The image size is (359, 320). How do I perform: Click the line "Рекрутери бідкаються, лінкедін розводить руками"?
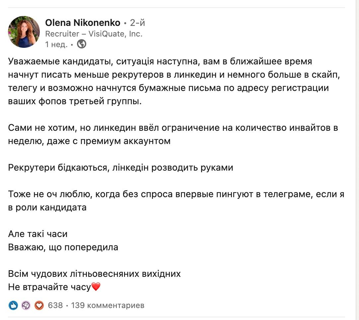(120, 168)
